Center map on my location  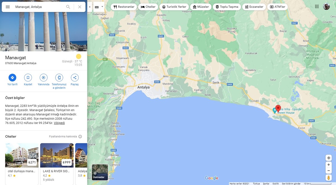pos(329,158)
